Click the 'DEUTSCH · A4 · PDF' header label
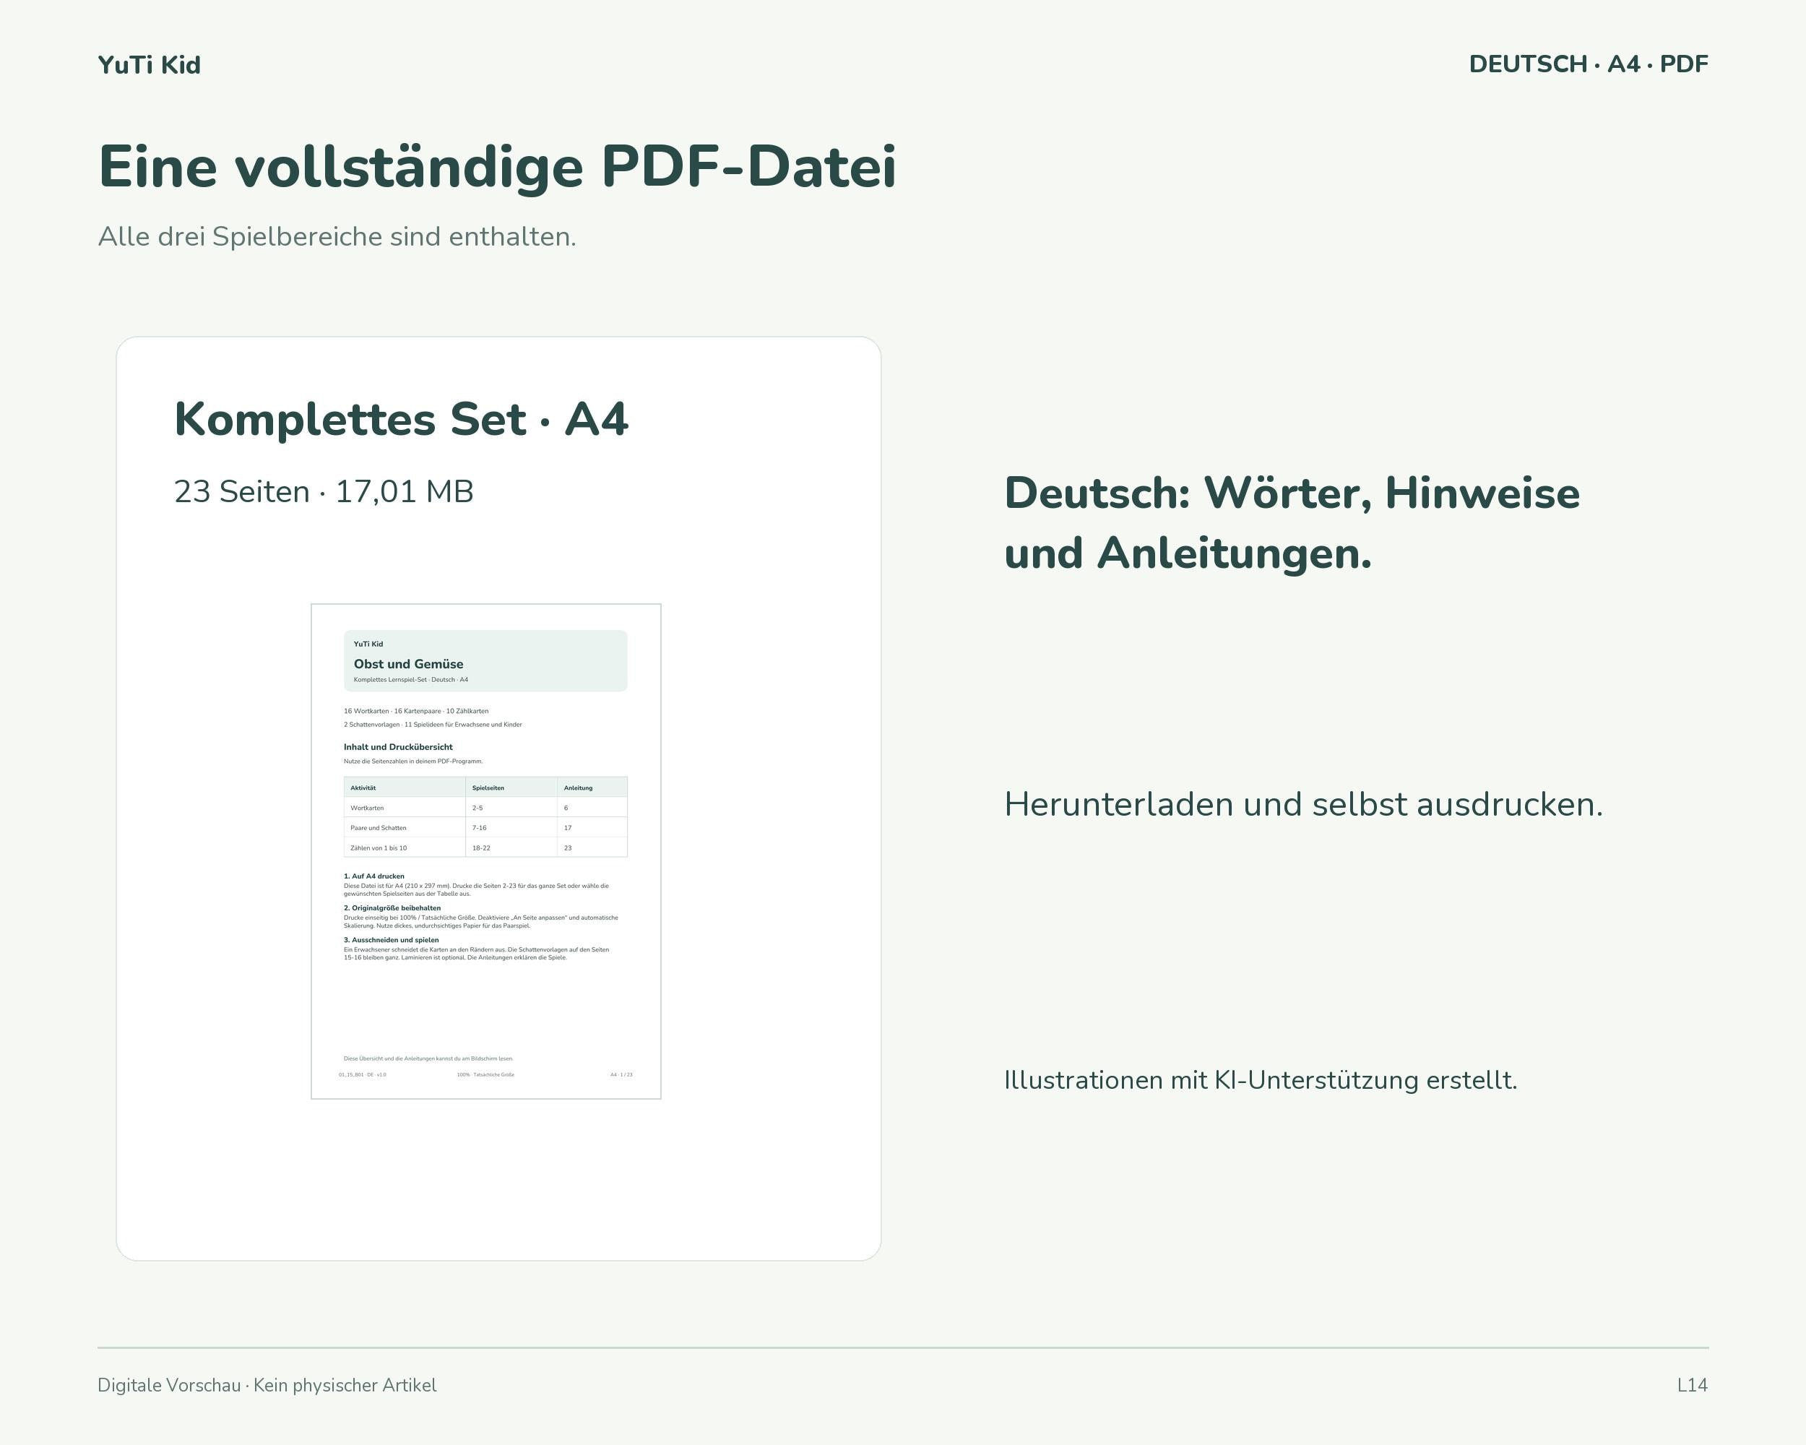The height and width of the screenshot is (1445, 1806). (x=1589, y=64)
